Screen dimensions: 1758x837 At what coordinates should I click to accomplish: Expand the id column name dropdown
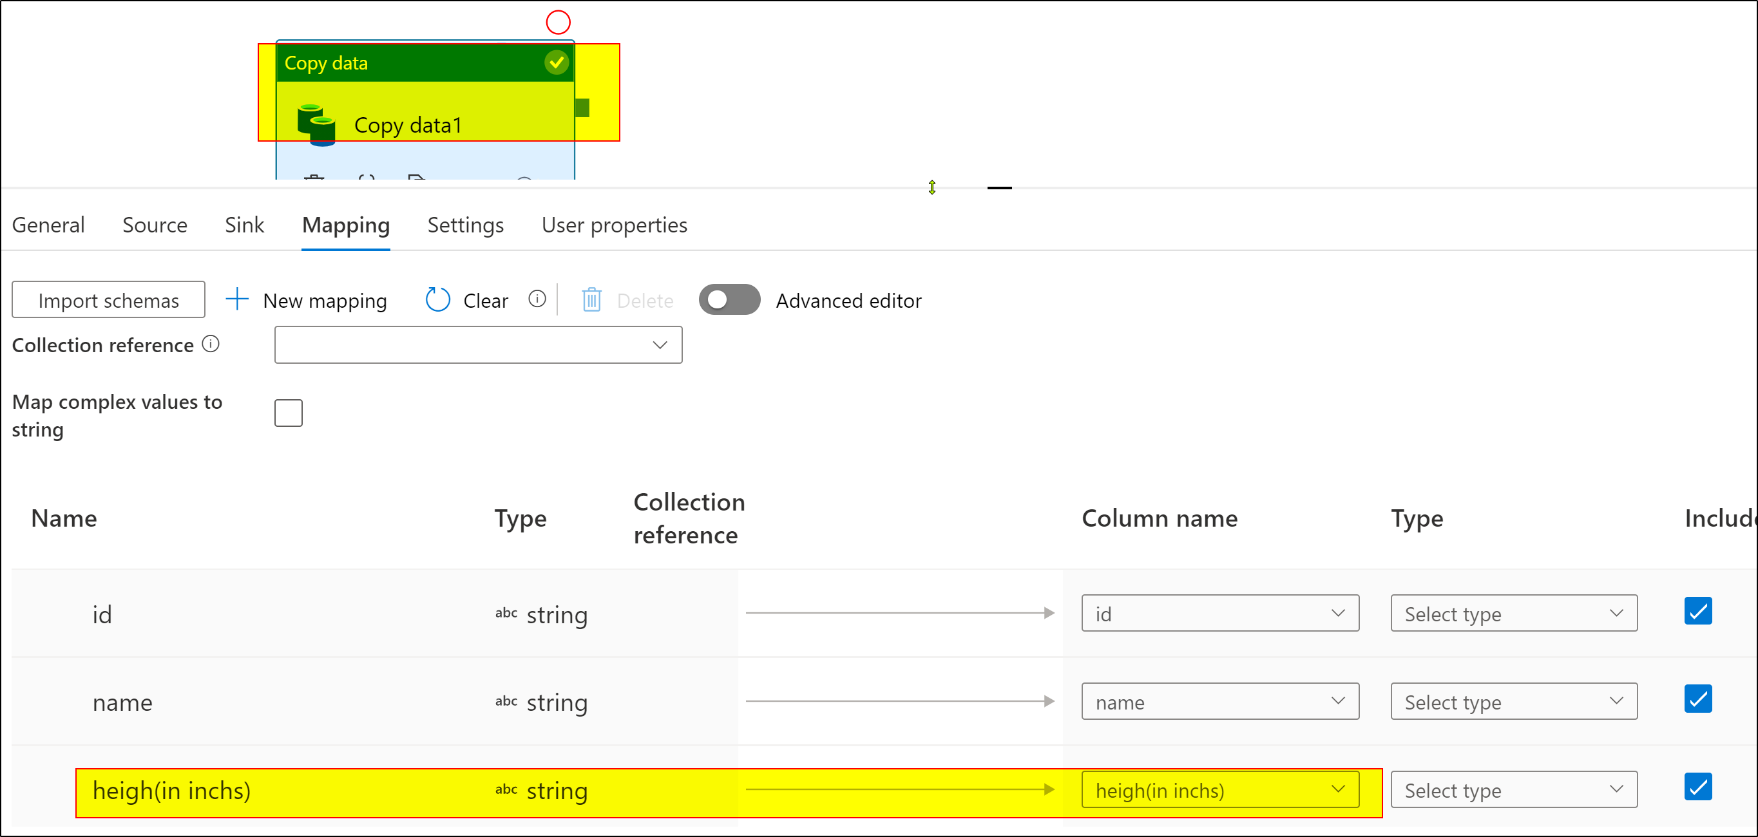1219,613
